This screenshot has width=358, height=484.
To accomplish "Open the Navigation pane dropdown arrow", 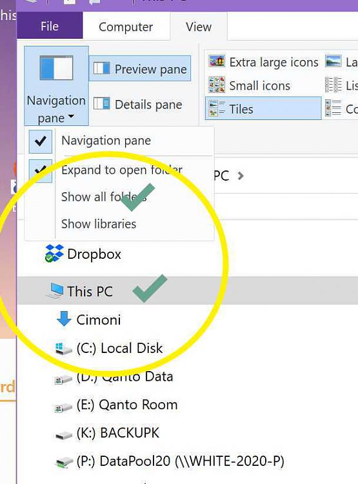I will (71, 116).
